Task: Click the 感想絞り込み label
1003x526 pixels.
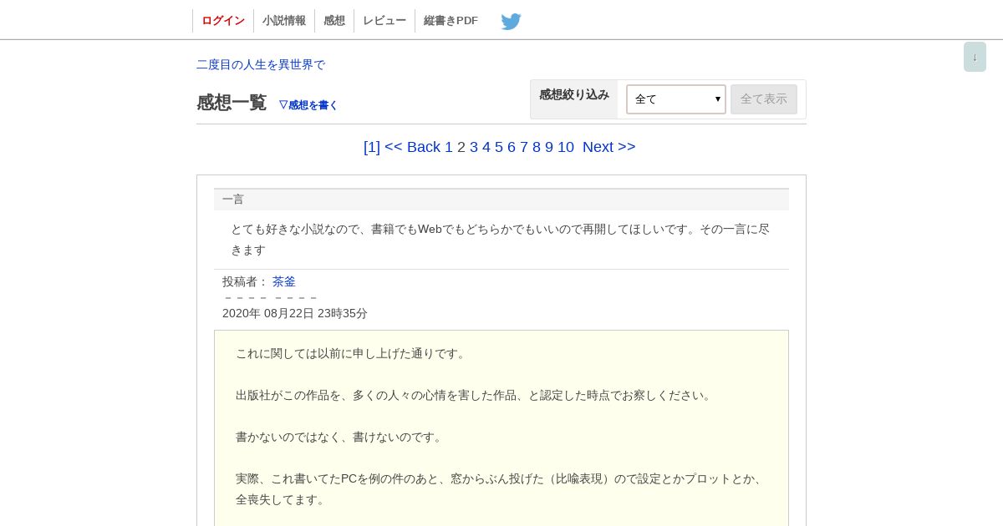Action: [x=574, y=94]
